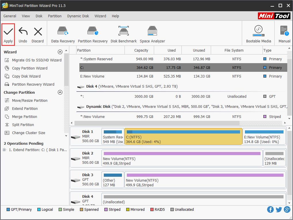This screenshot has width=293, height=220.
Task: Open MiniTool Twitter page icon
Action: (279, 210)
